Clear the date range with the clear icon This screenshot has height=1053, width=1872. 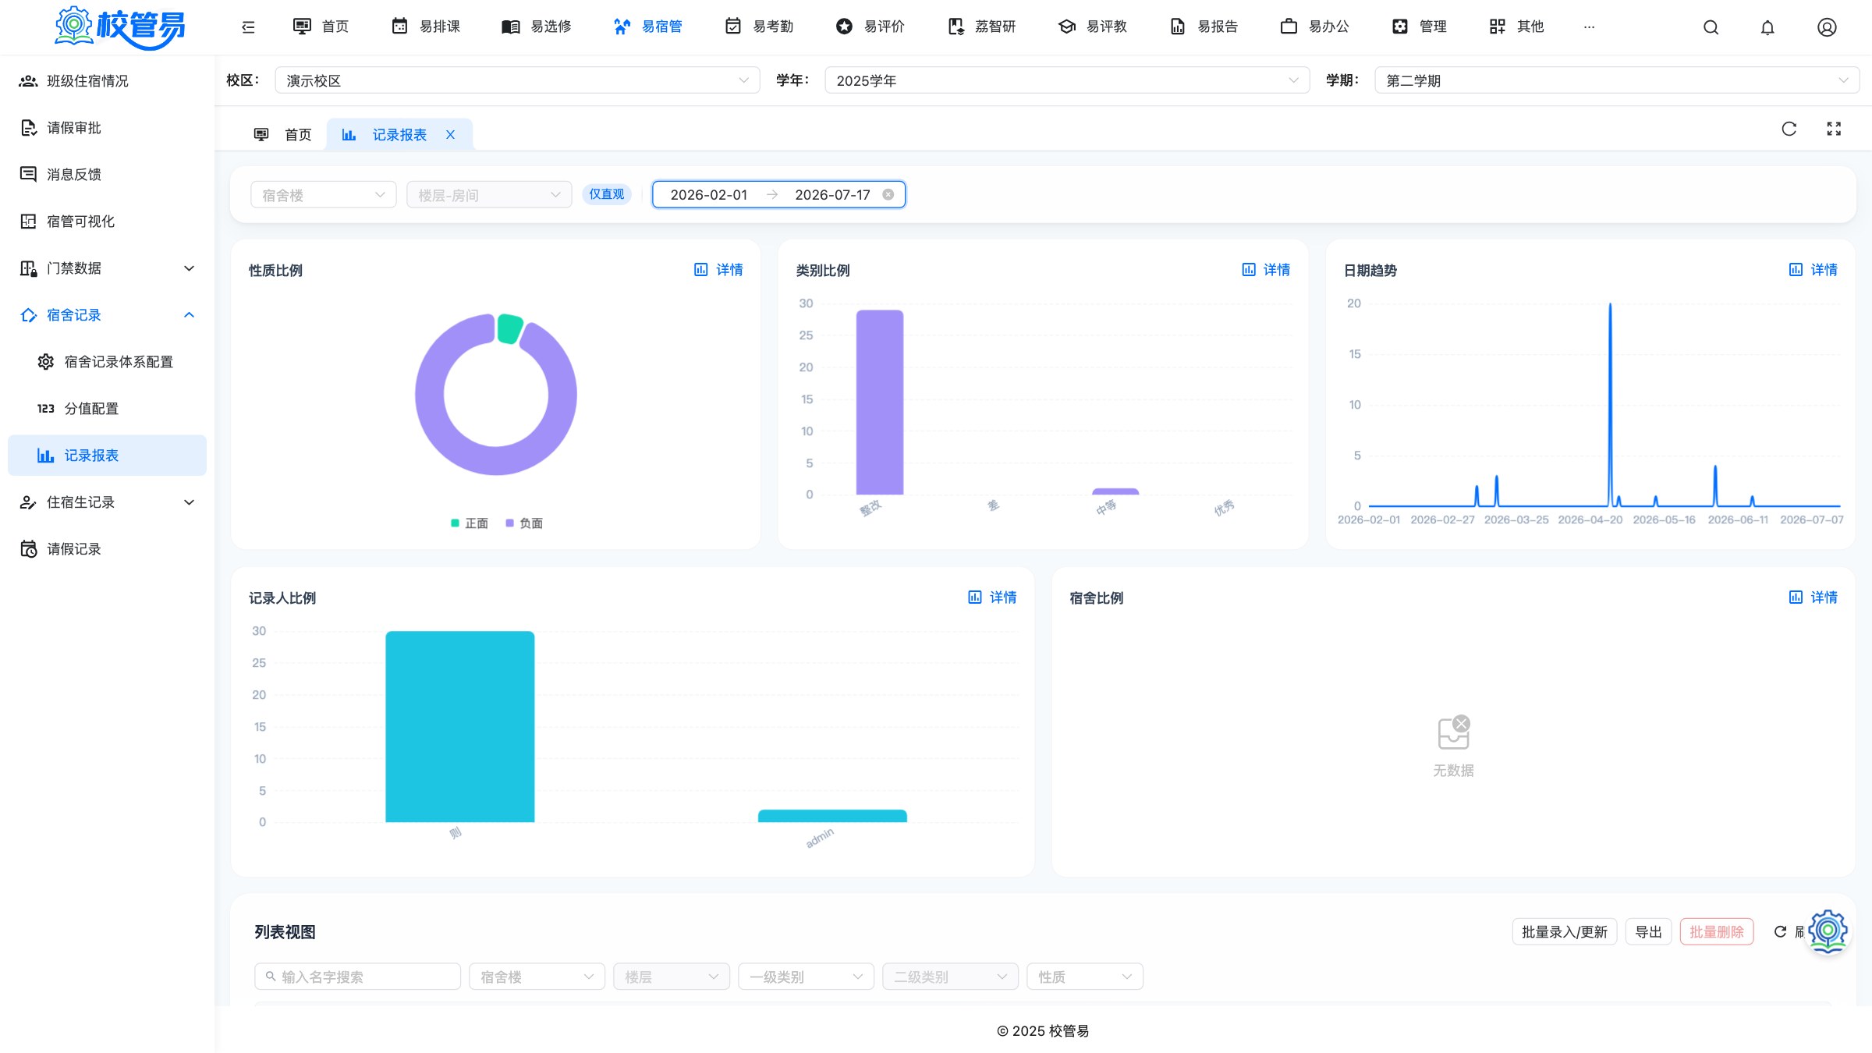point(888,194)
